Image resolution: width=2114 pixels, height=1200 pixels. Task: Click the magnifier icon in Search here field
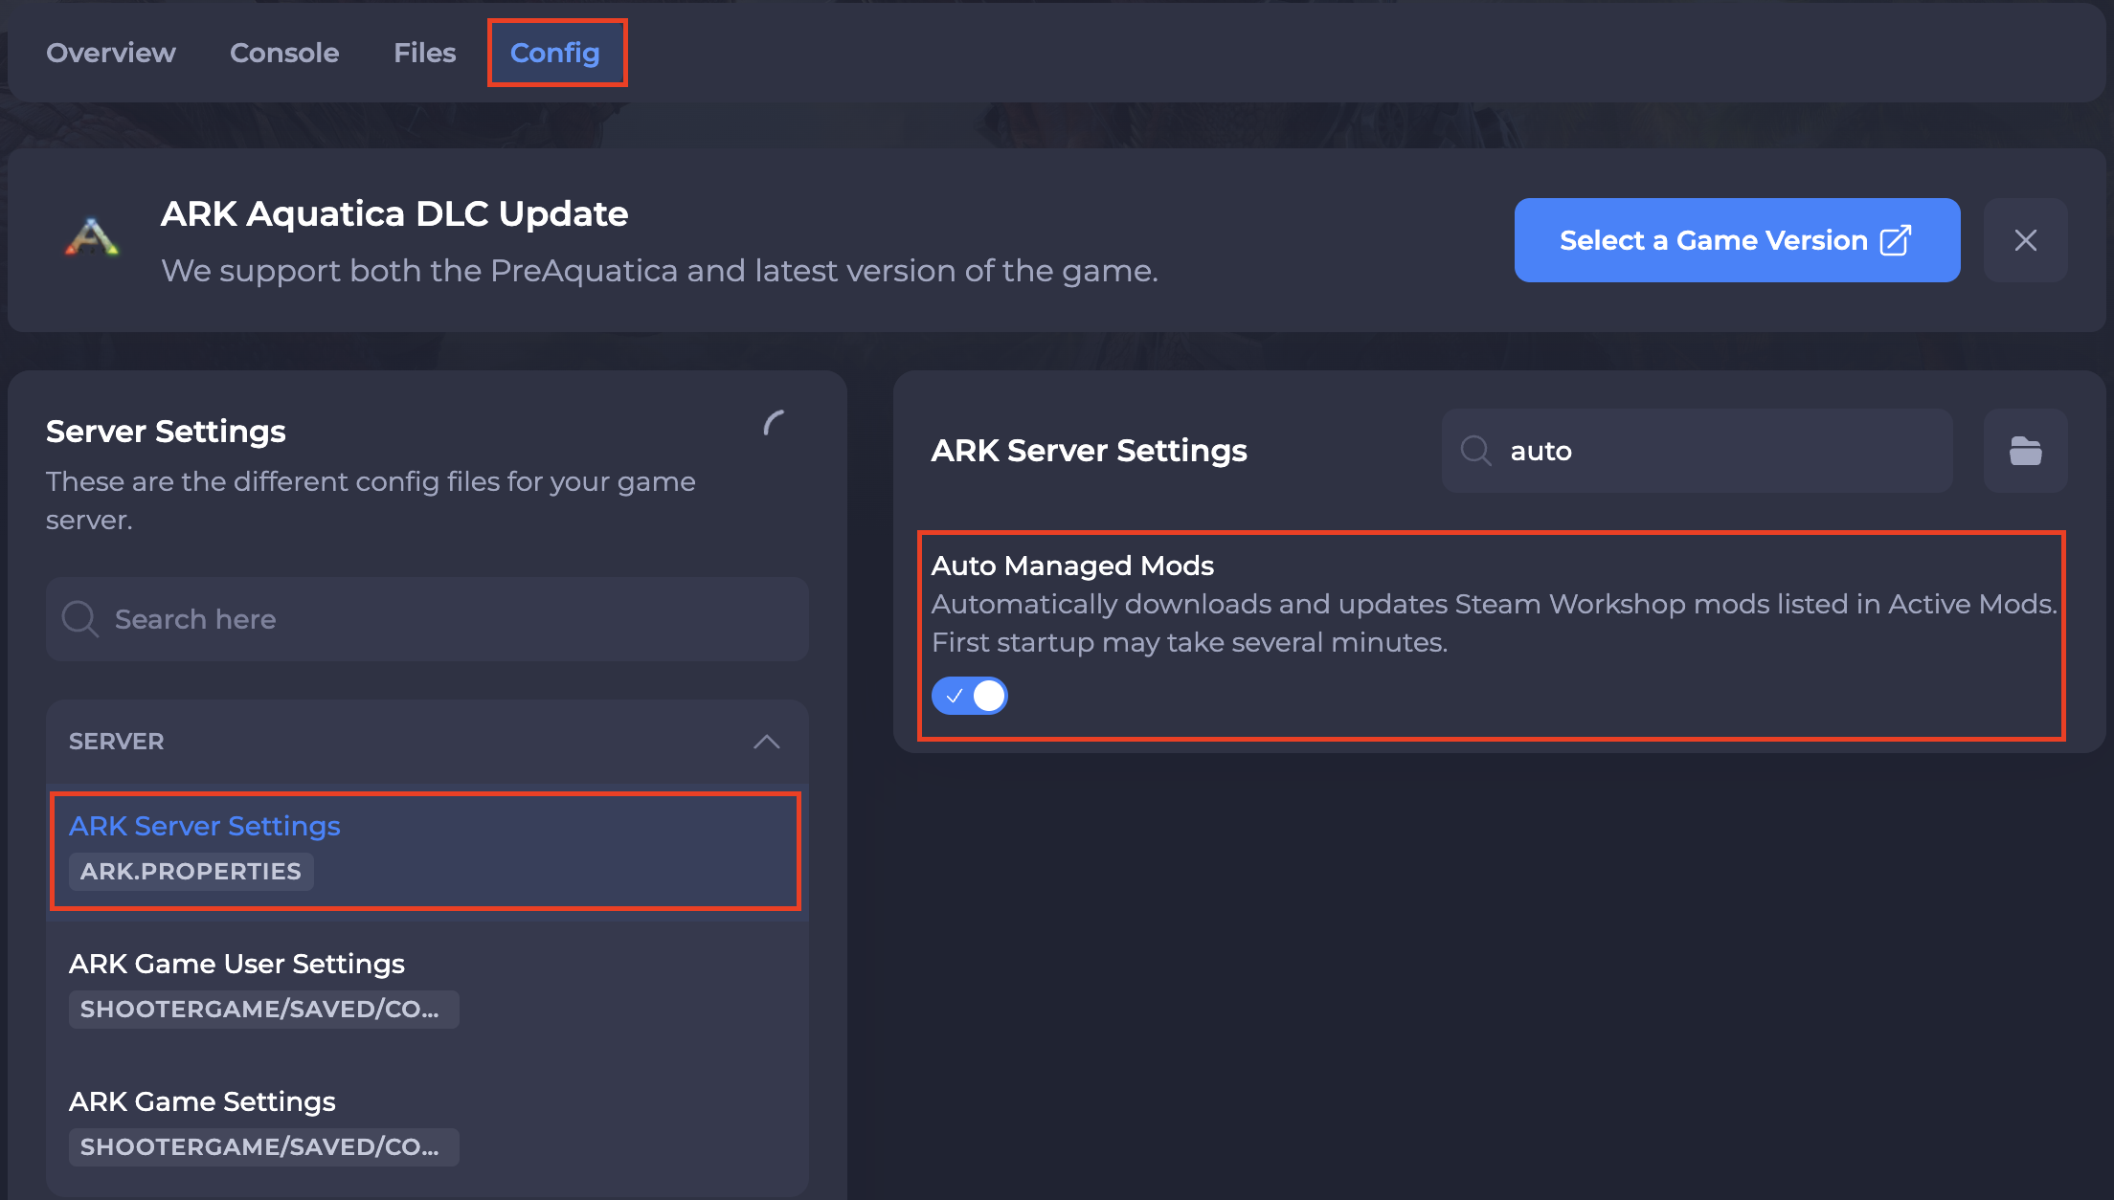point(80,619)
